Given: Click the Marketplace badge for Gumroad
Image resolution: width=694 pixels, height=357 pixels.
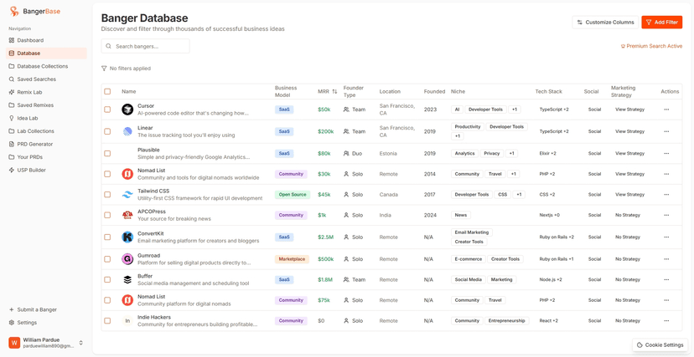Looking at the screenshot, I should click(292, 259).
